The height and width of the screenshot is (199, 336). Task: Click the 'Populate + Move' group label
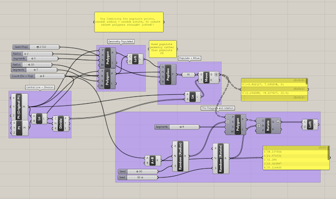(190, 58)
